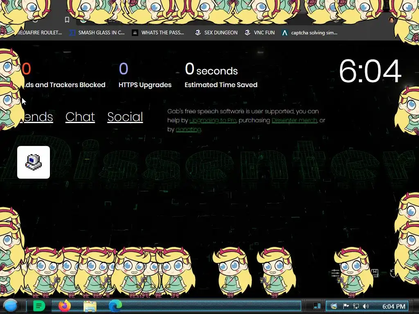Follow the Dissenter merch link
419x314 pixels.
pyautogui.click(x=294, y=121)
